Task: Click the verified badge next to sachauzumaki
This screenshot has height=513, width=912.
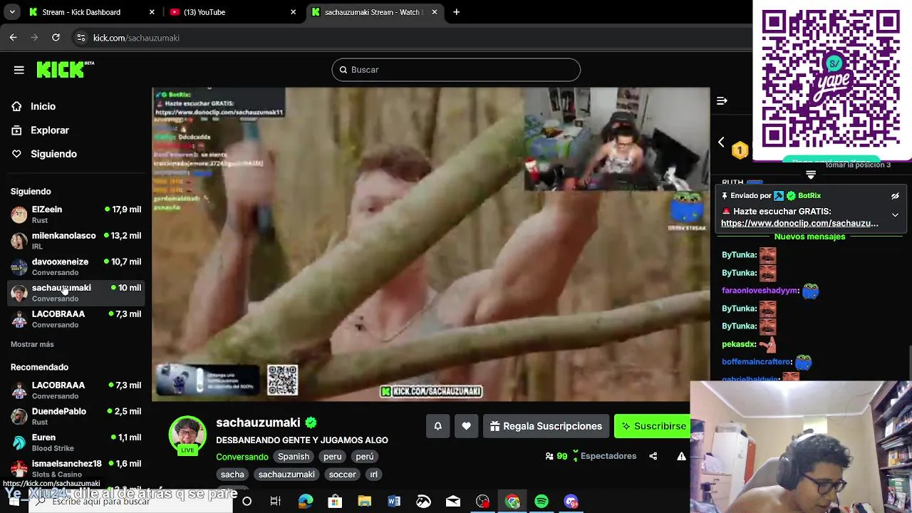Action: [311, 423]
